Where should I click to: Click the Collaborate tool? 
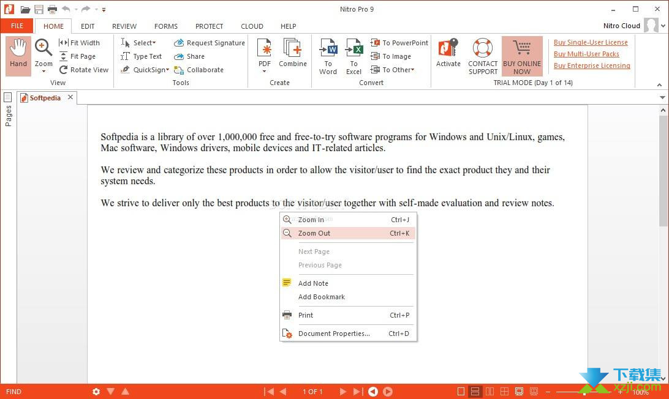(x=199, y=70)
